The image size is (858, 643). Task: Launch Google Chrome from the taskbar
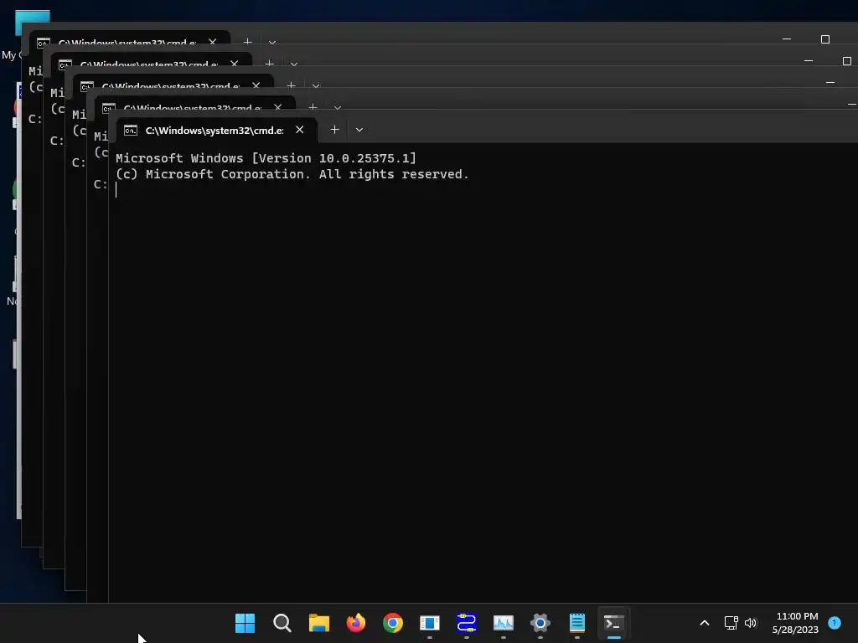click(392, 623)
